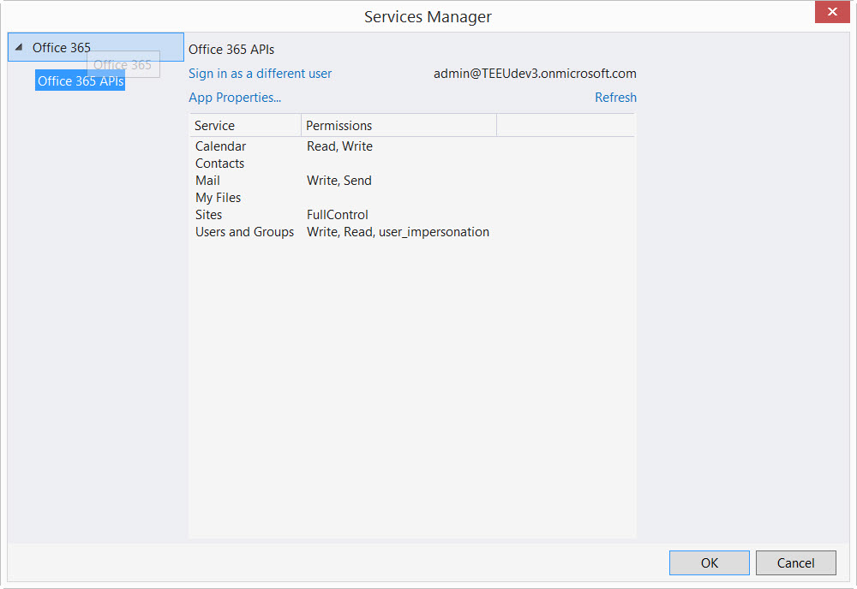Select the Office 365 APIs tree item
Screen dimensions: 857x589
81,80
